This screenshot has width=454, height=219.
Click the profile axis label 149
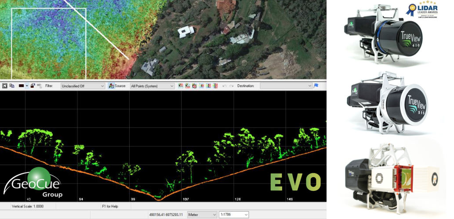click(x=290, y=199)
